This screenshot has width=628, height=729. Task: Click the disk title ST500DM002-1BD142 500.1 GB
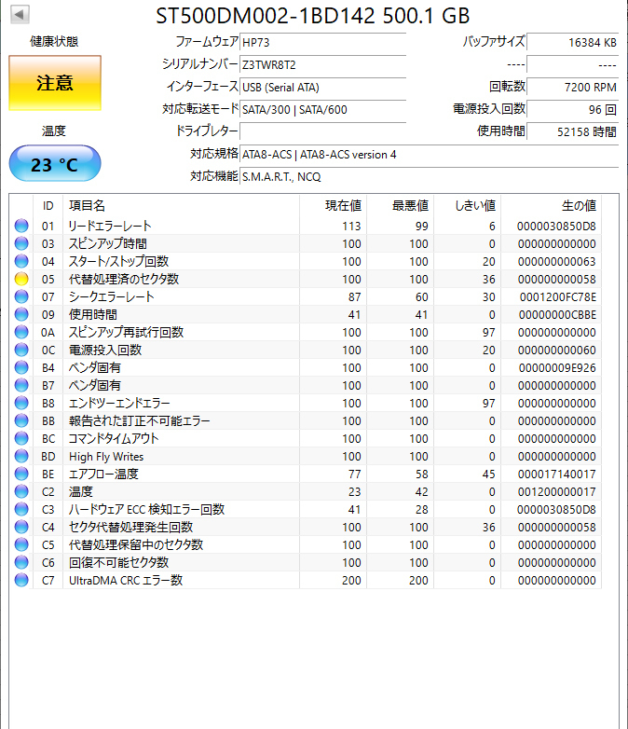(x=312, y=16)
